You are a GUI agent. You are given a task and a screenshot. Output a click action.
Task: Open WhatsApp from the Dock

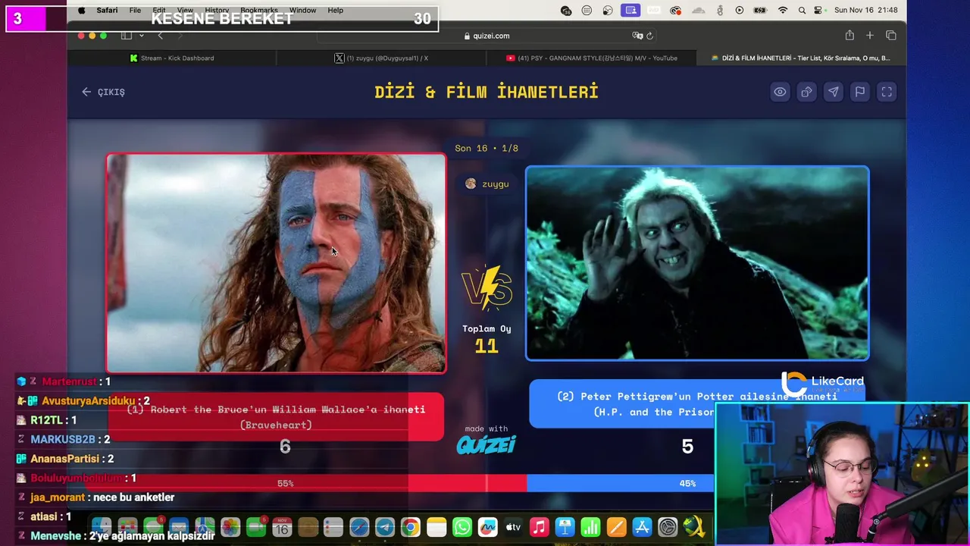[x=462, y=526]
